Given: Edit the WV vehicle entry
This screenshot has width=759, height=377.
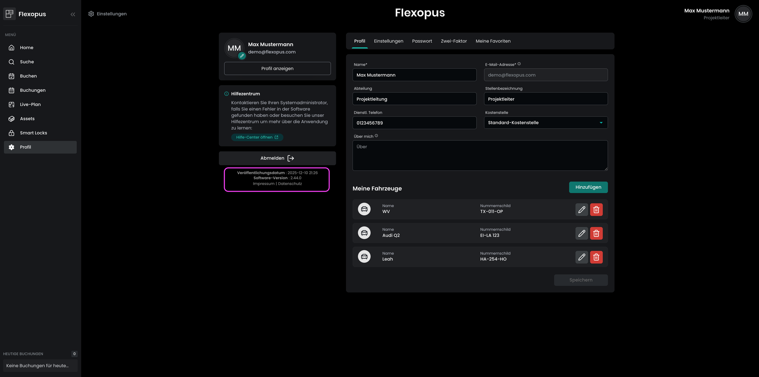Looking at the screenshot, I should tap(581, 210).
